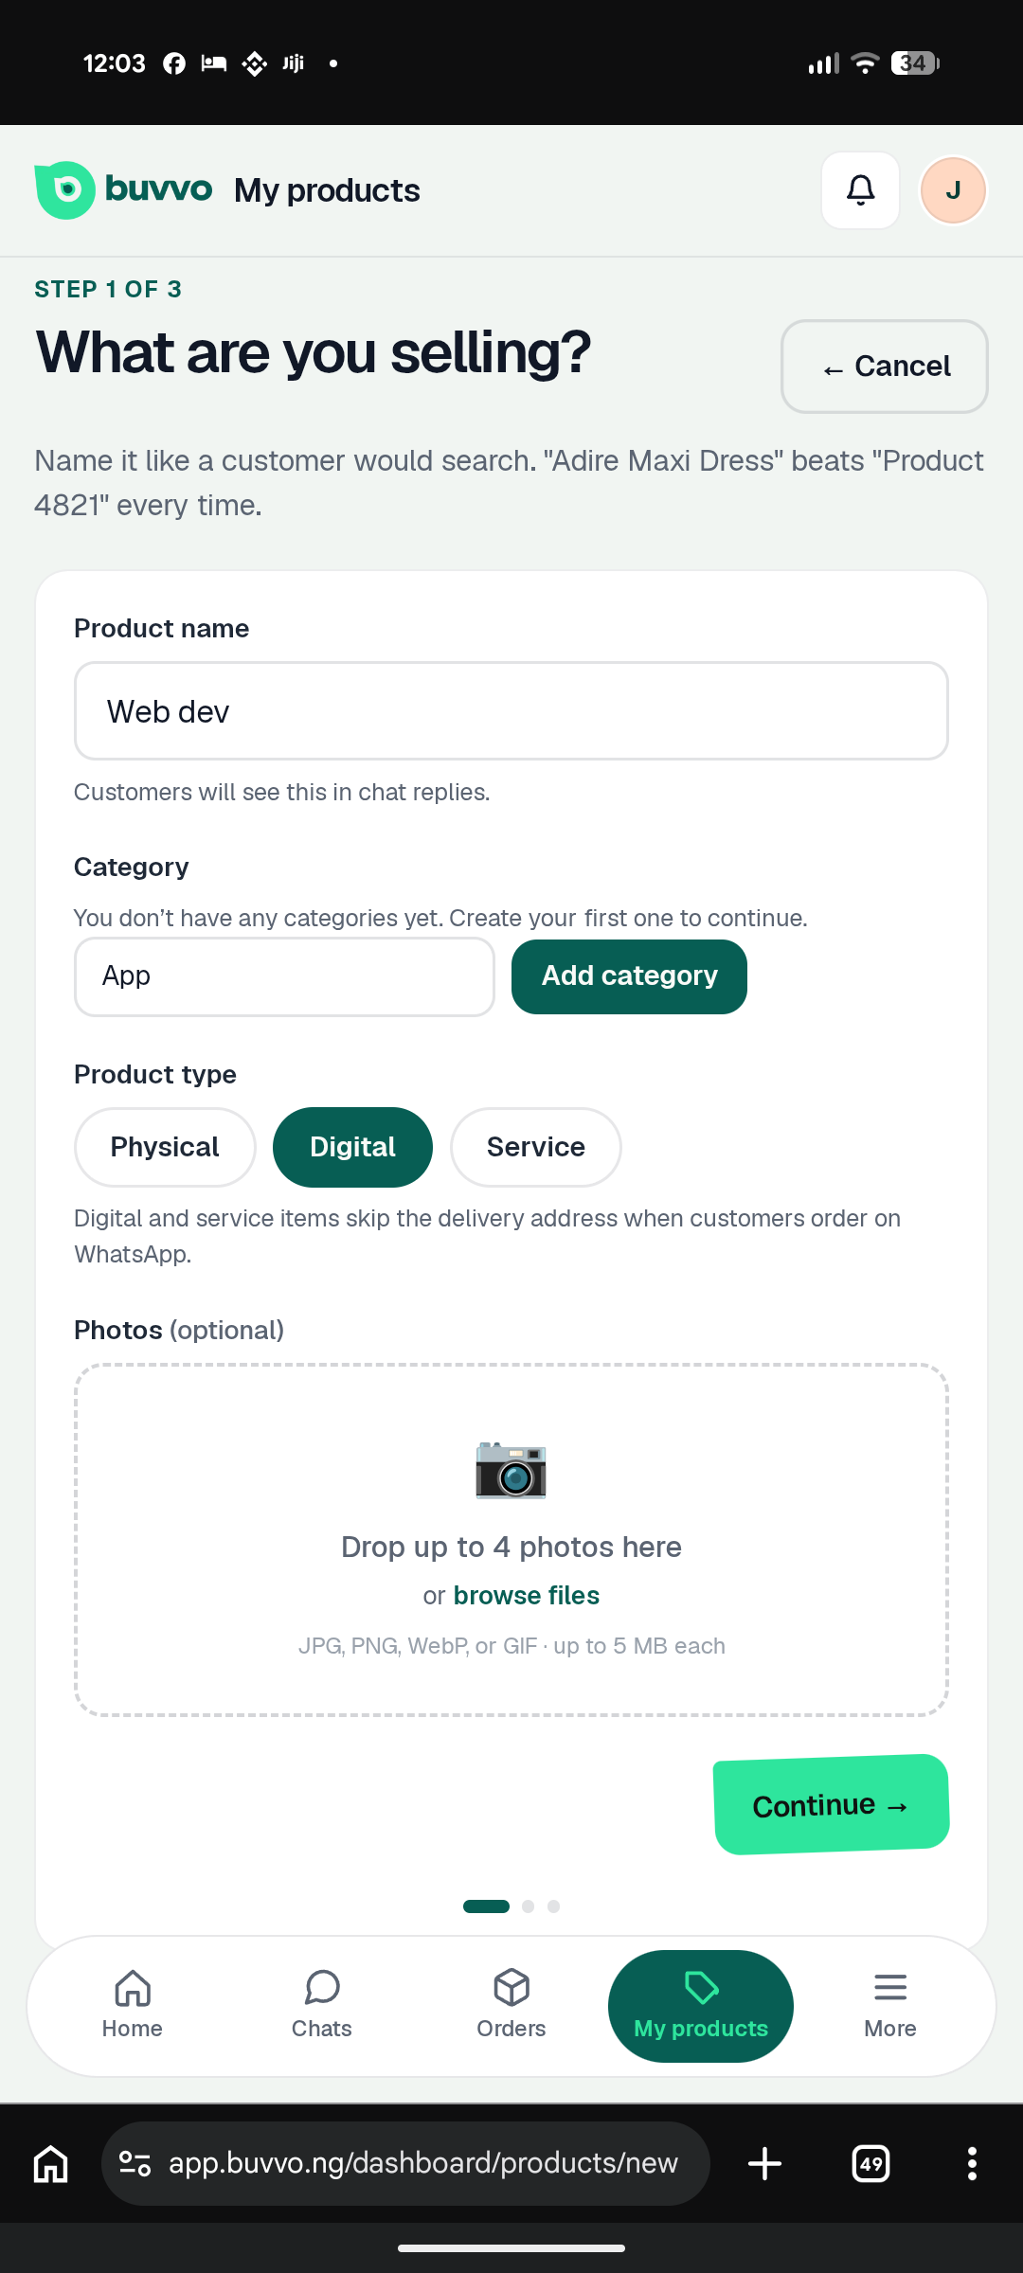Click the browse files link
1023x2273 pixels.
pos(527,1596)
